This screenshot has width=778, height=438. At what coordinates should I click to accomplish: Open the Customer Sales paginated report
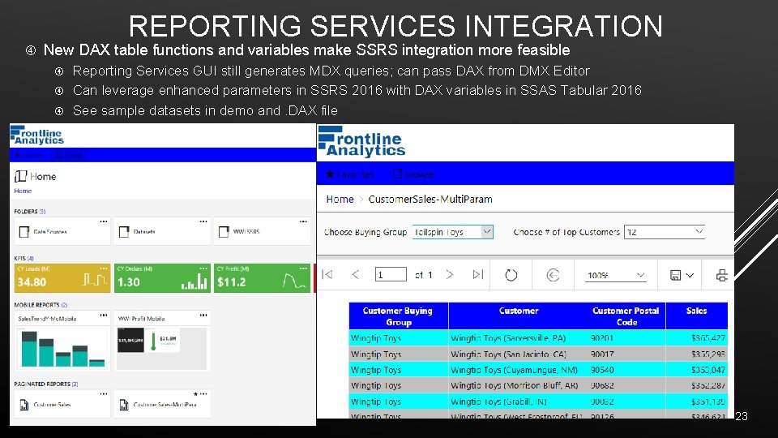coord(62,404)
